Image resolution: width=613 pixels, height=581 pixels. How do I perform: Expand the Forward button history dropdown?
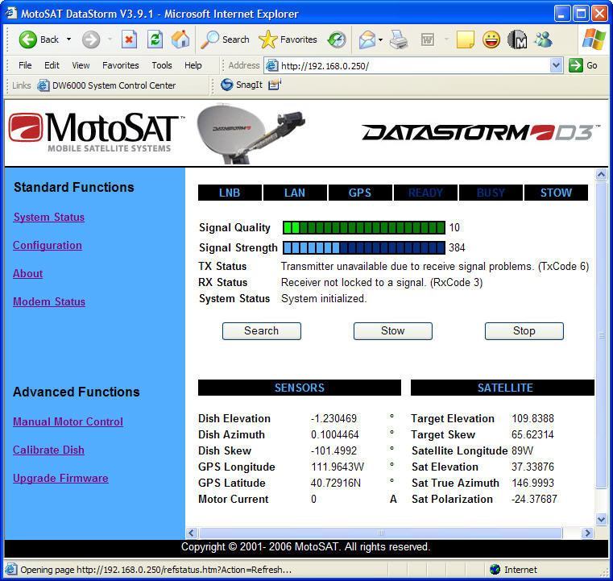[110, 39]
